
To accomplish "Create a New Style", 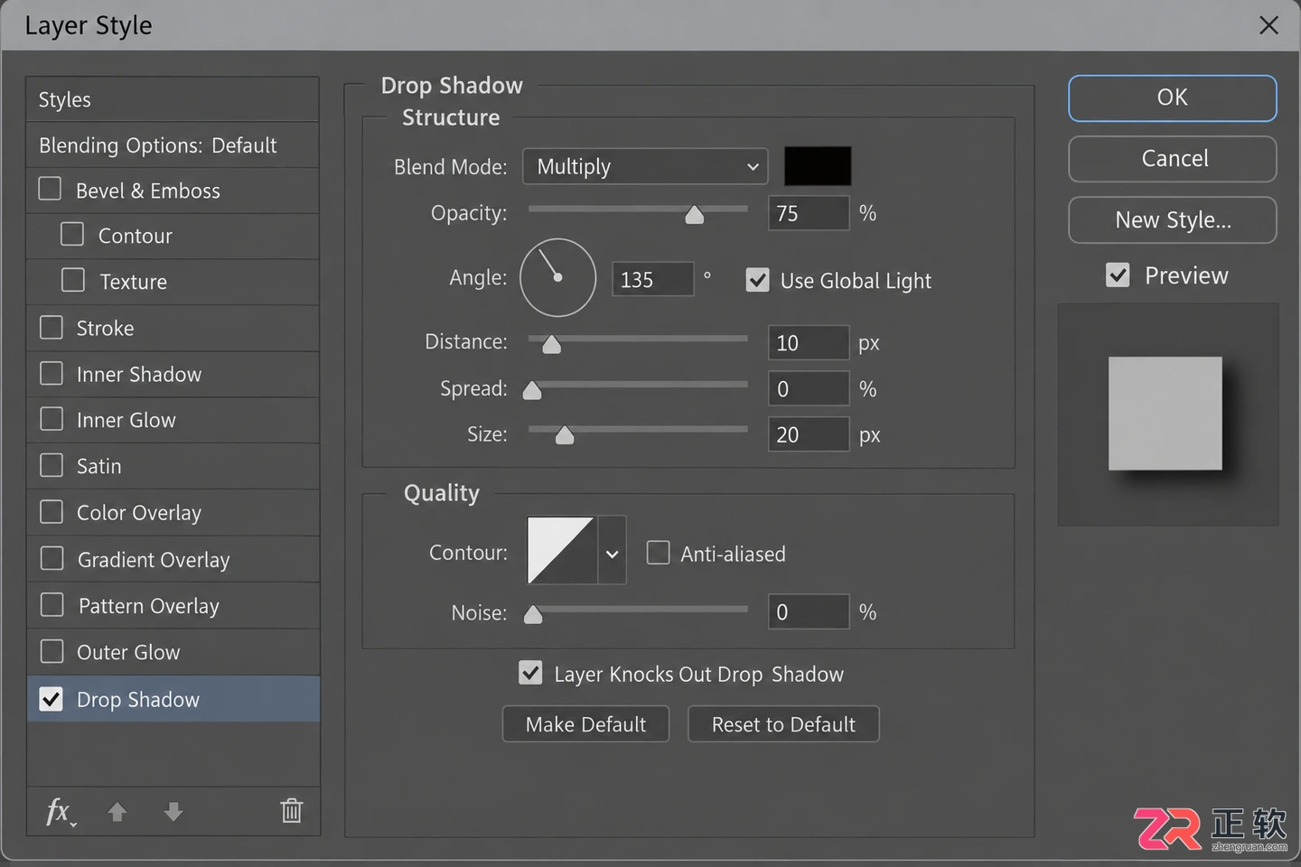I will [1172, 220].
